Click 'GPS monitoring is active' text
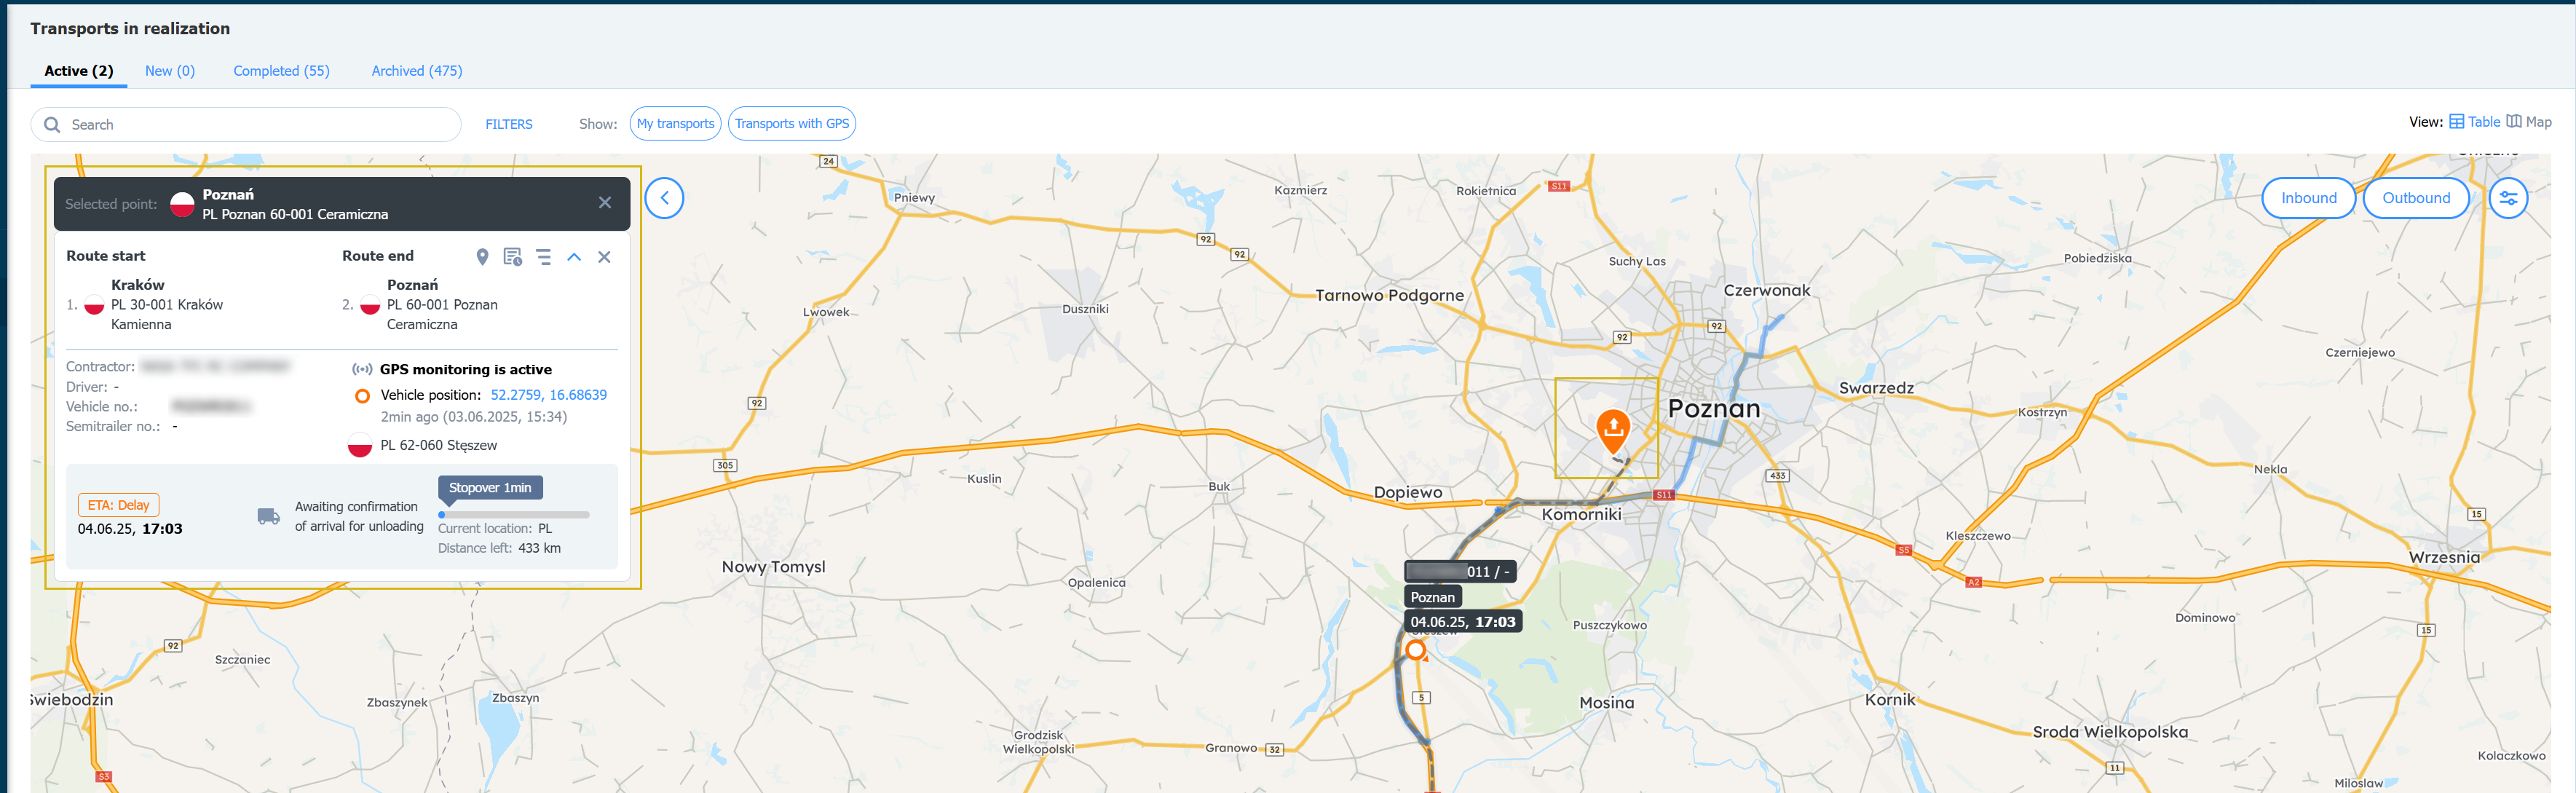The width and height of the screenshot is (2576, 793). [465, 369]
